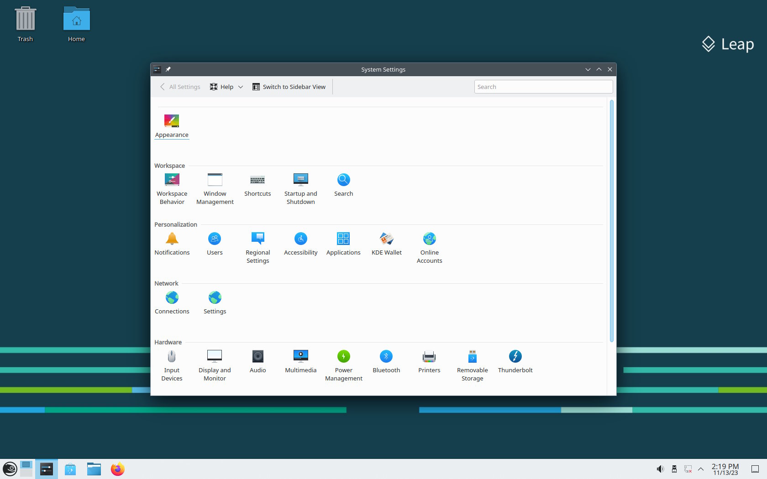Image resolution: width=767 pixels, height=479 pixels.
Task: Open Window Management settings
Action: [x=215, y=189]
